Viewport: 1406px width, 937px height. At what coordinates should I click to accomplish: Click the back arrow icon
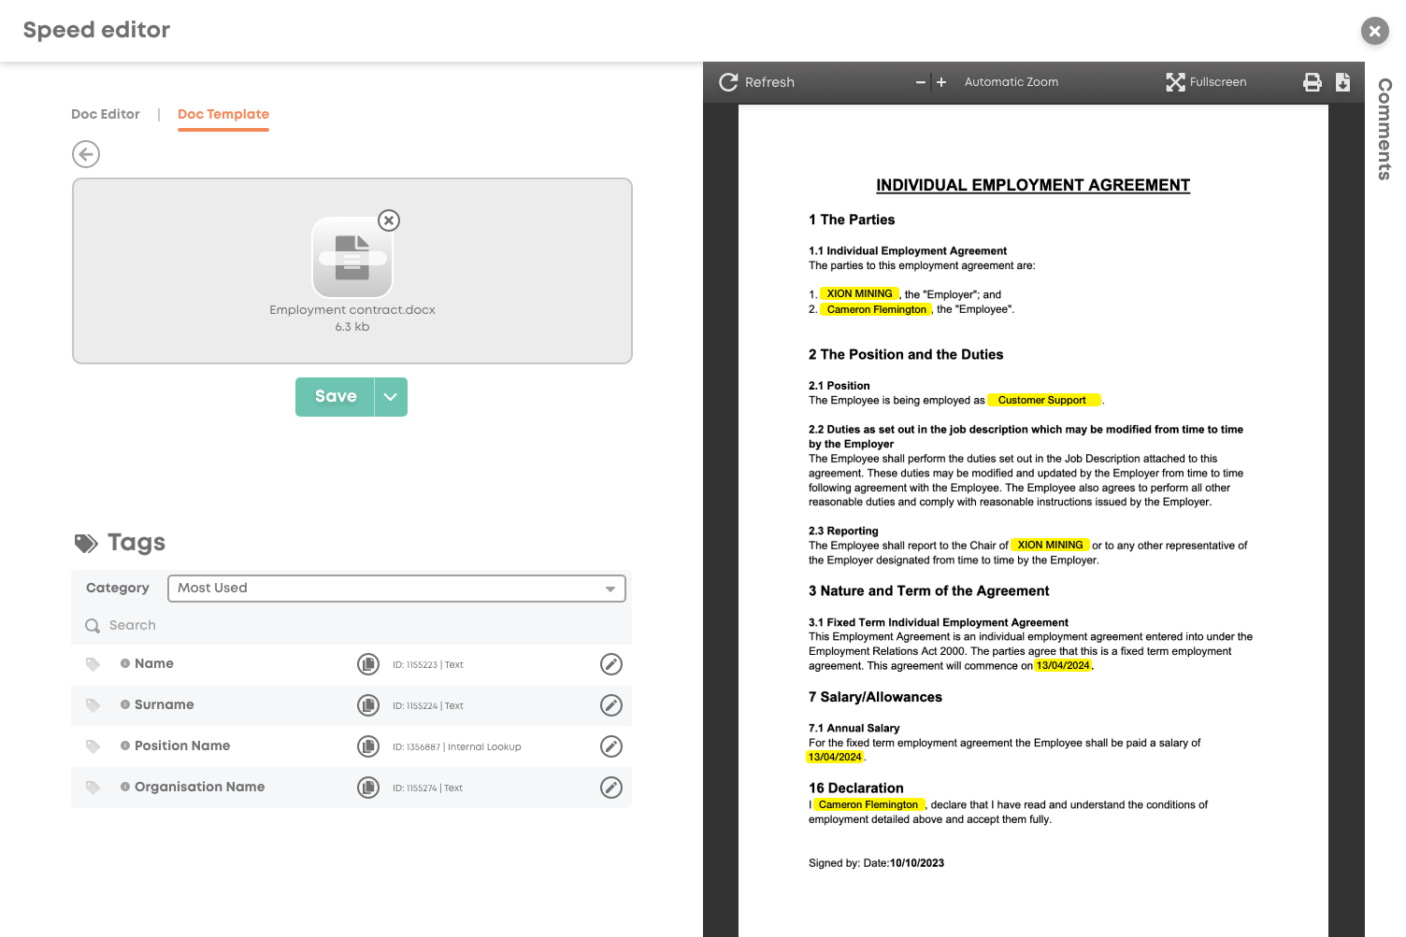tap(86, 154)
